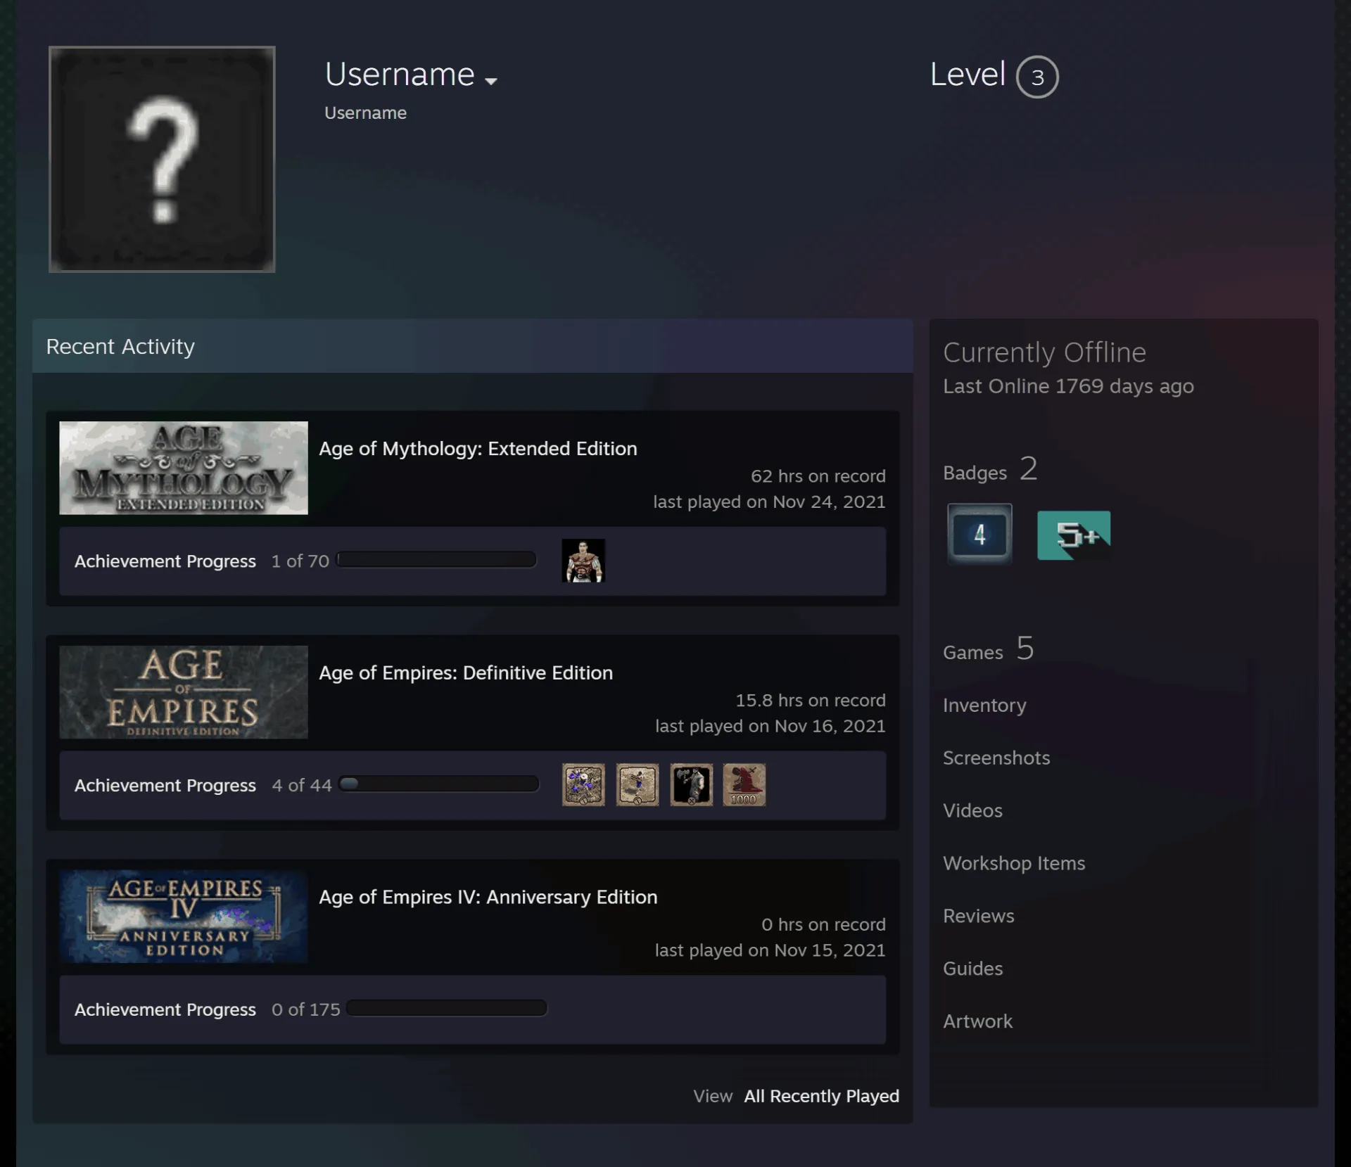Open the red 1000 achievement icon
This screenshot has width=1351, height=1167.
744,785
